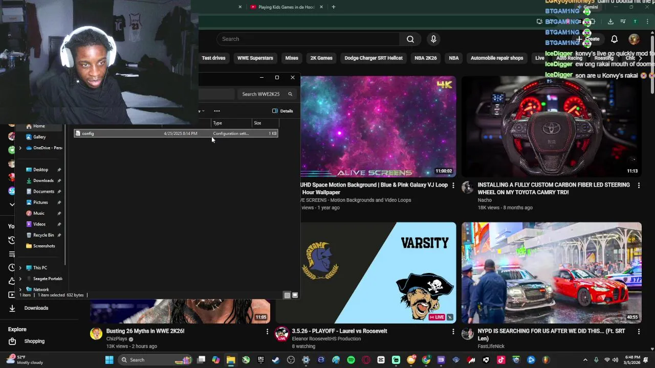Sort Explorer files by Size column
655x368 pixels.
click(x=265, y=123)
